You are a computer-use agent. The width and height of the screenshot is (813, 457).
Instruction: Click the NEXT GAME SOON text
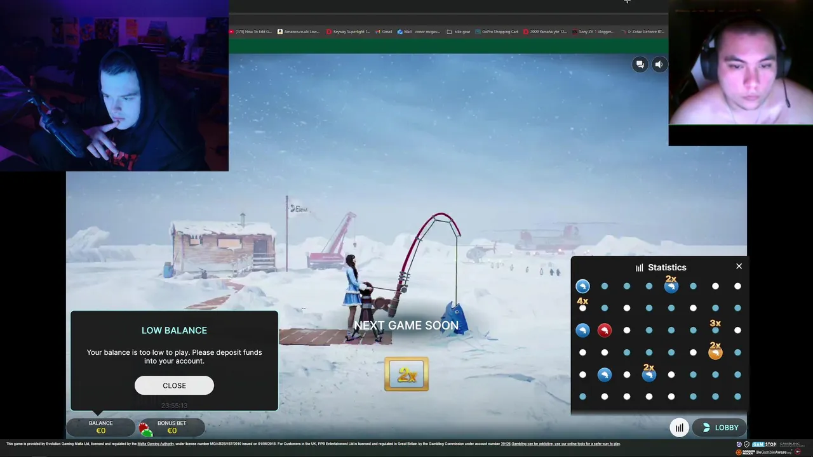[x=406, y=325]
